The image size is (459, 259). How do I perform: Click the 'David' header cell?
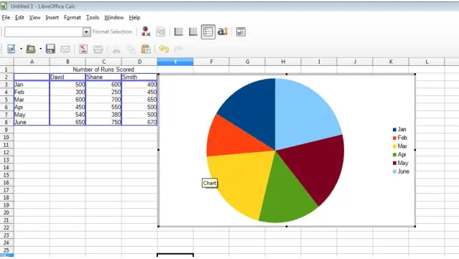click(x=68, y=77)
